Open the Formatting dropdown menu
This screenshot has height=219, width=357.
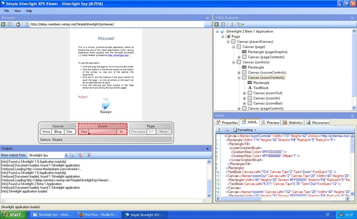pos(244,130)
